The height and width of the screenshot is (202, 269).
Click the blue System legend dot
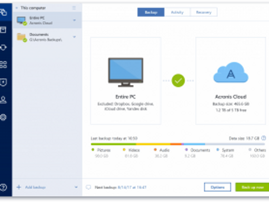(218, 150)
